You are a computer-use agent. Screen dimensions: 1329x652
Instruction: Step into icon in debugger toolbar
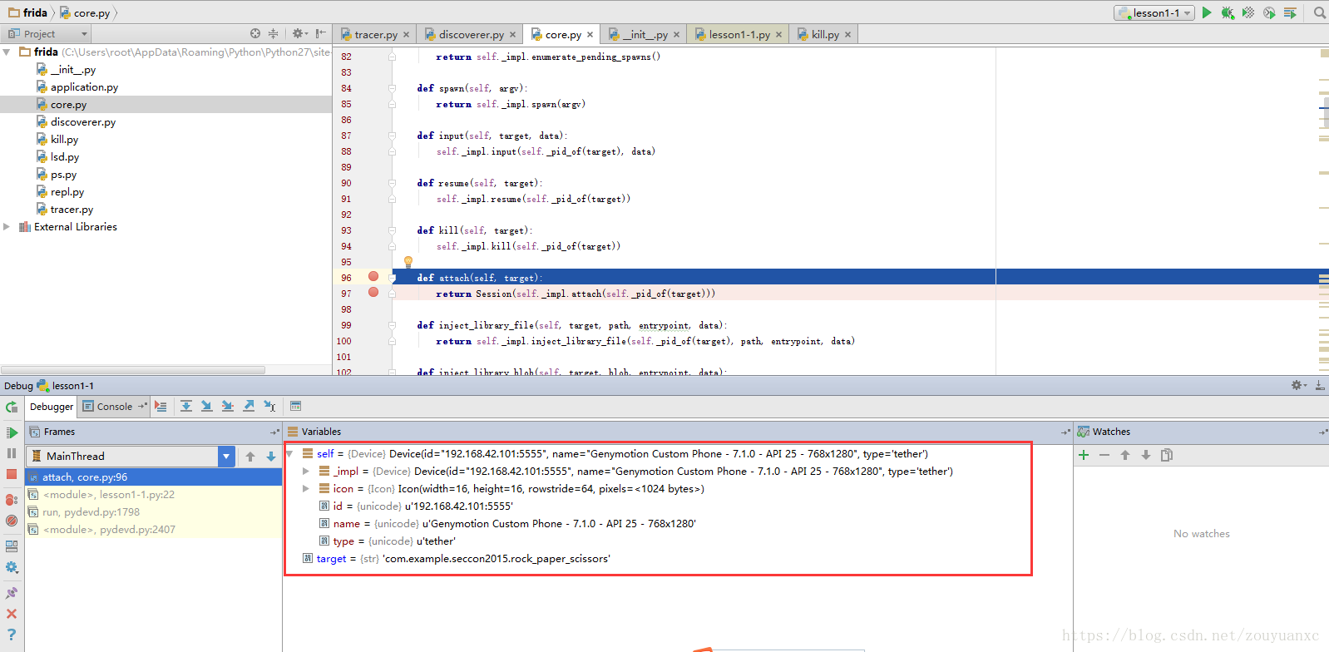(206, 406)
